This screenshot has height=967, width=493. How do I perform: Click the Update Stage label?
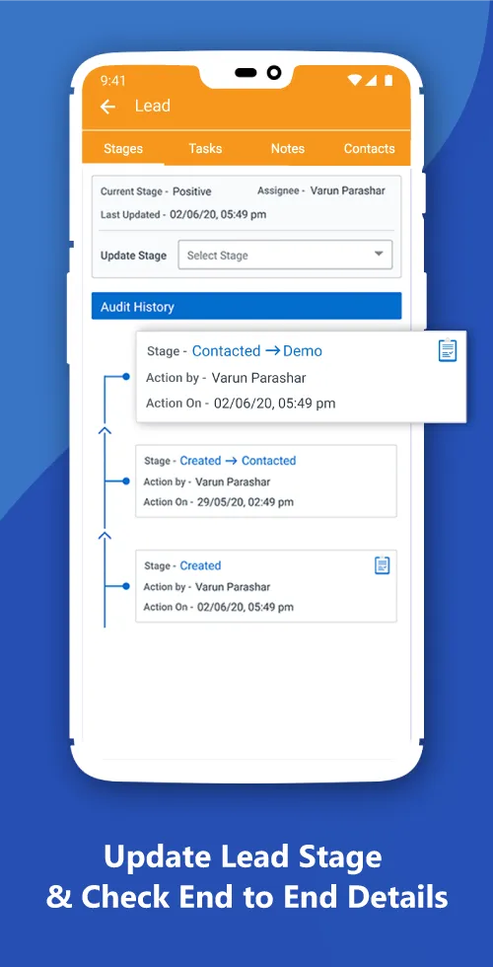134,256
